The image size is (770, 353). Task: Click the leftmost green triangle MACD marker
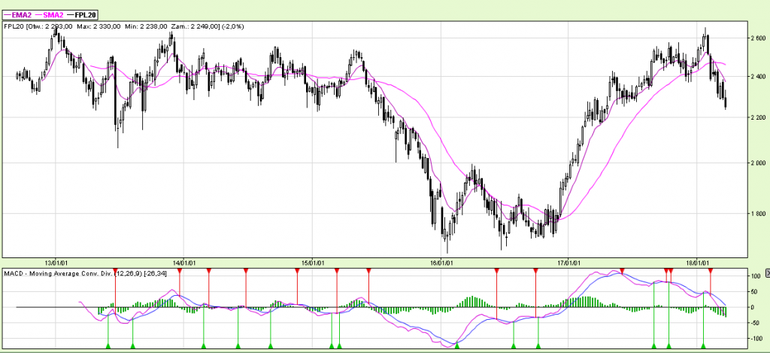[108, 345]
